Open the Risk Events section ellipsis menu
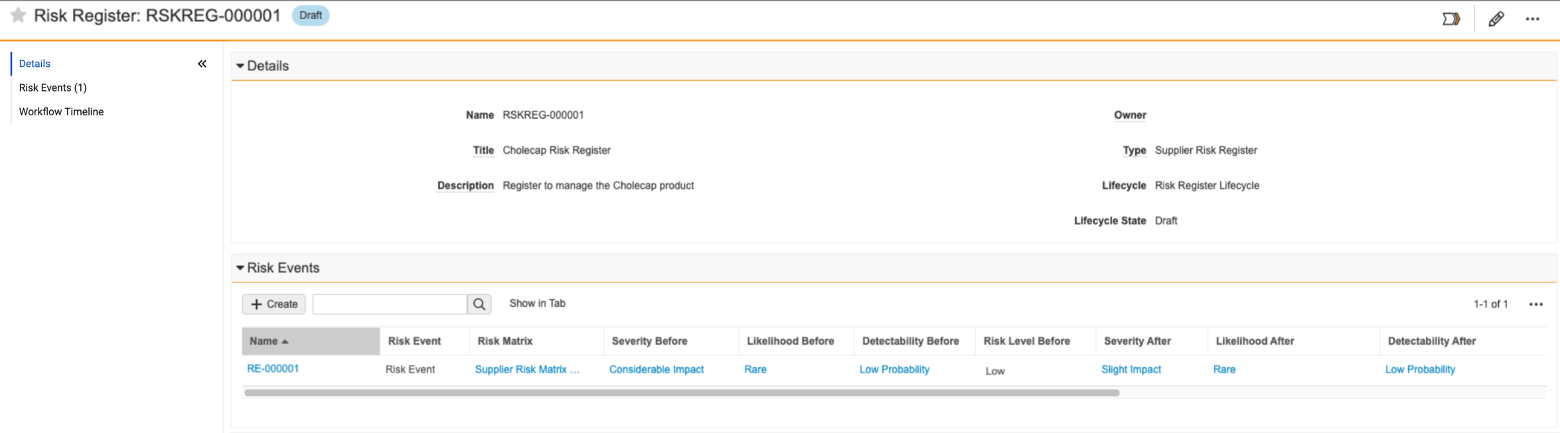 pyautogui.click(x=1536, y=304)
